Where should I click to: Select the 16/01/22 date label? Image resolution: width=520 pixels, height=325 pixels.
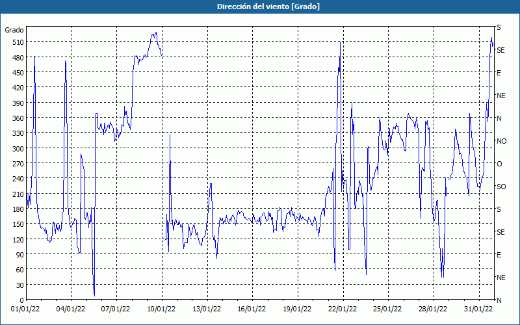pyautogui.click(x=252, y=309)
